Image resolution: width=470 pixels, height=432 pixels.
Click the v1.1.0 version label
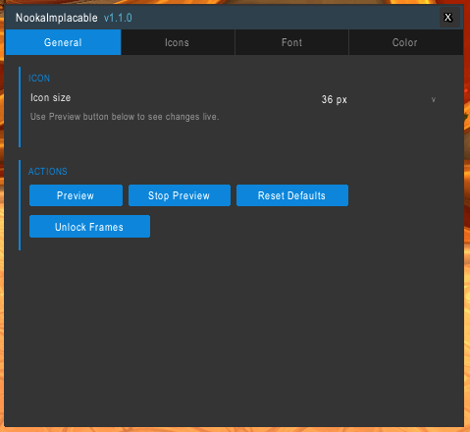click(x=118, y=18)
